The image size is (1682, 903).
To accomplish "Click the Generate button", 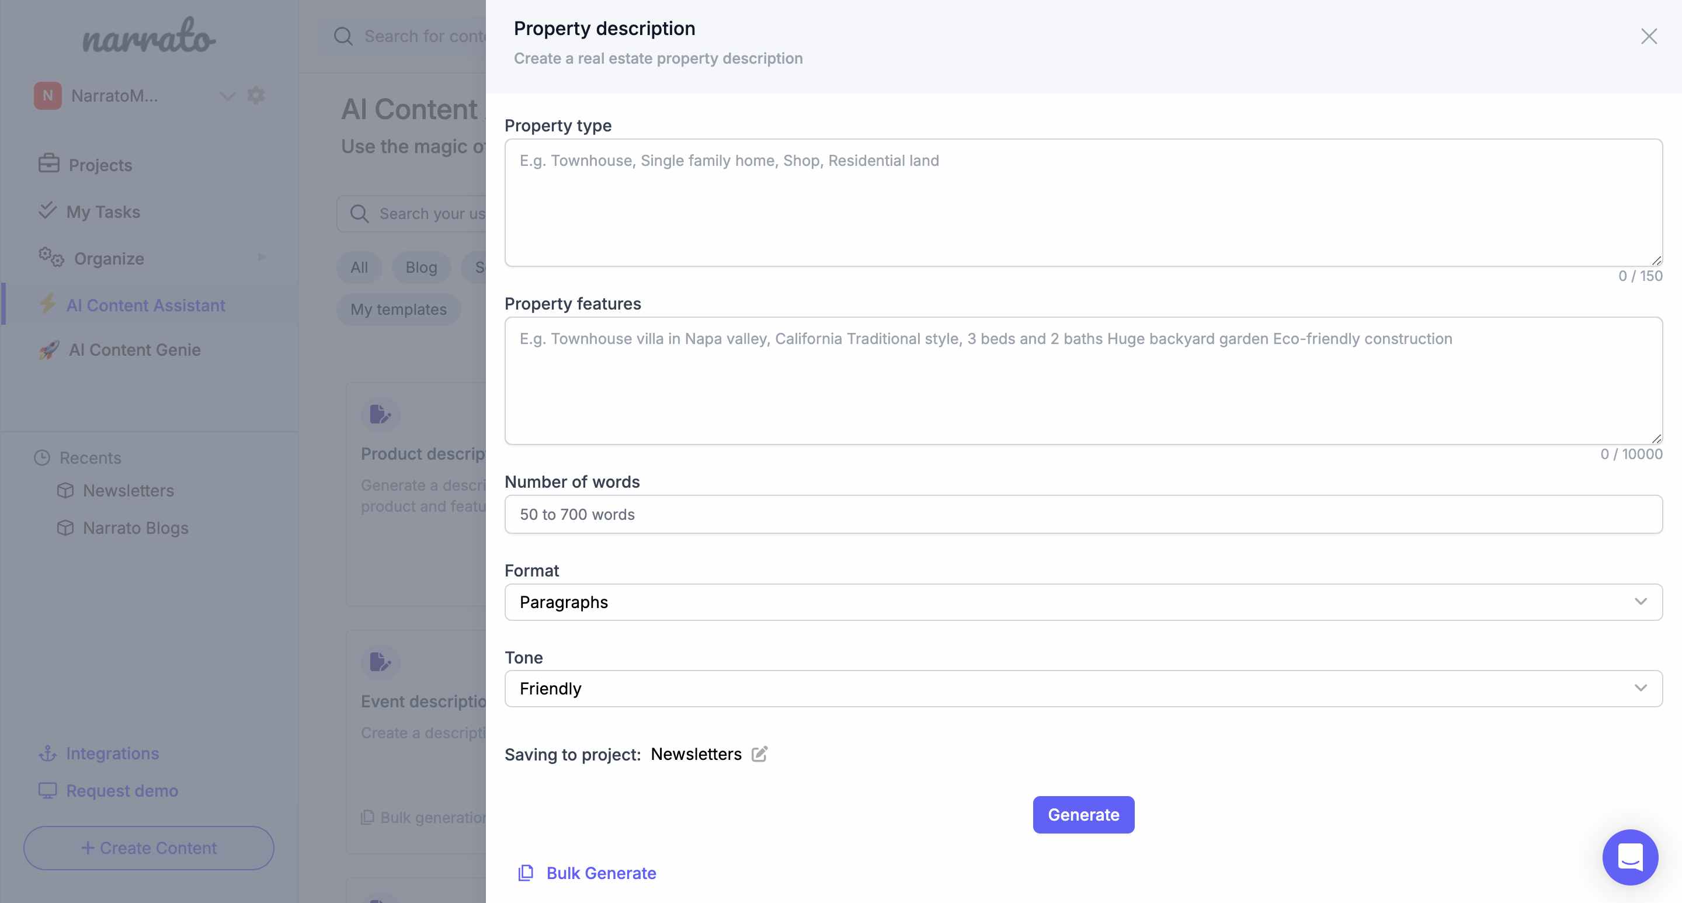I will click(x=1083, y=814).
